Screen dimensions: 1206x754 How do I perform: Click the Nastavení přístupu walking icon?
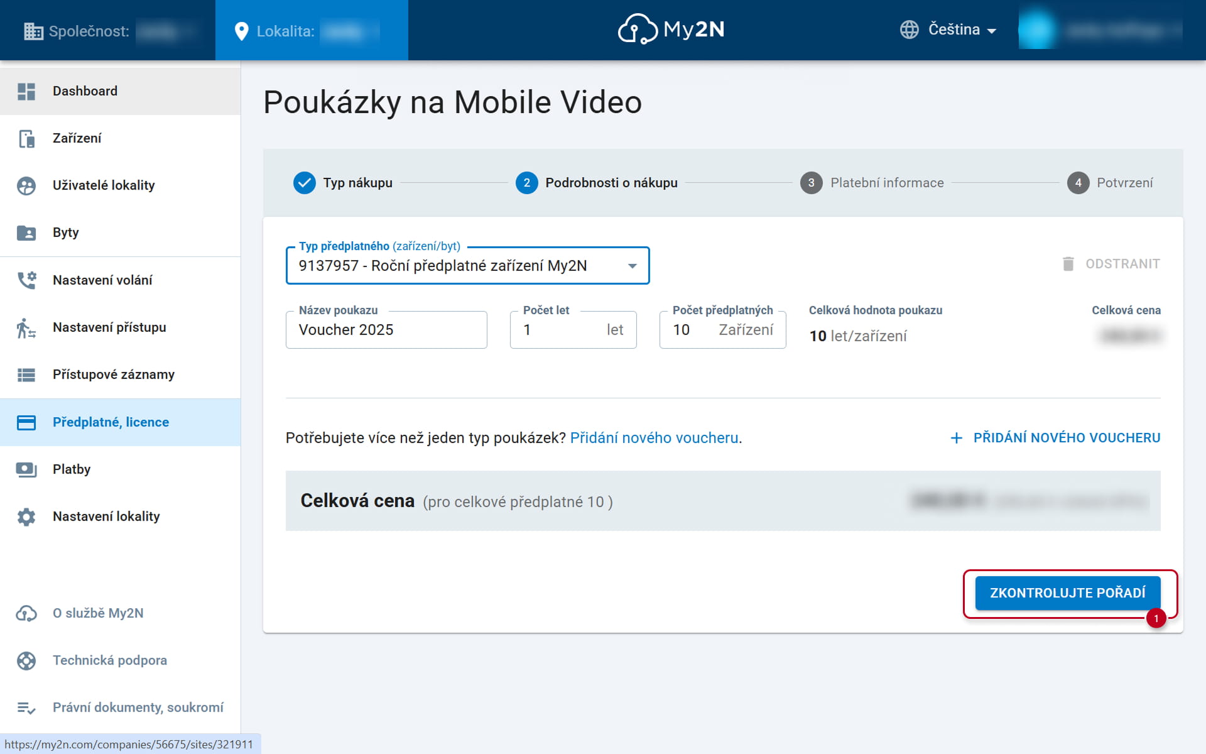point(26,327)
